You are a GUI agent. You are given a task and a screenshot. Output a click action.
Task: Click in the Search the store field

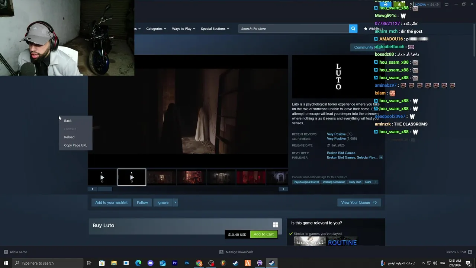pos(294,29)
